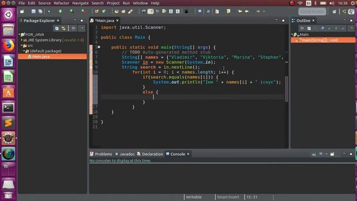The image size is (357, 201).
Task: Click Display Selected Console icon
Action: (x=321, y=154)
